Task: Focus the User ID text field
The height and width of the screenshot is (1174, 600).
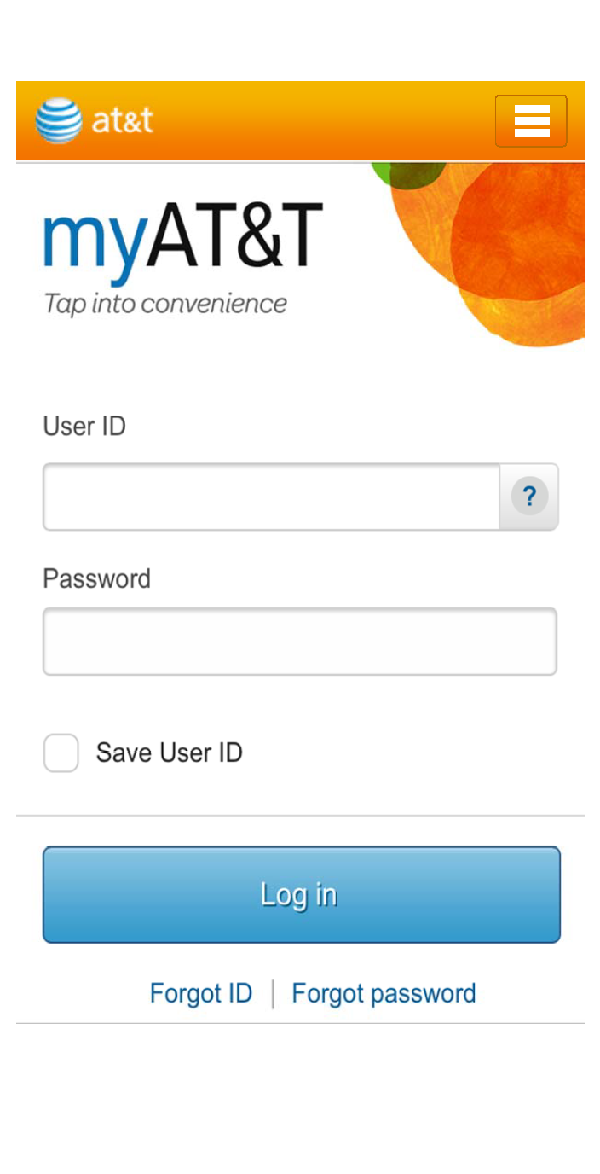Action: 271,497
